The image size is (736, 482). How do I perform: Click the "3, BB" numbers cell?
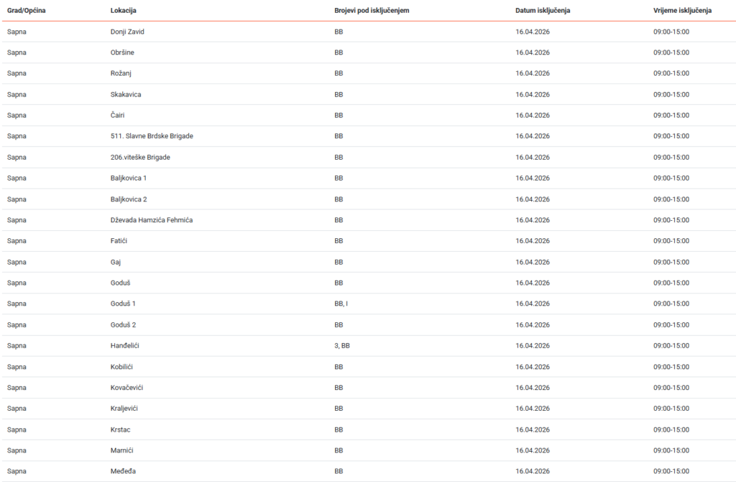coord(342,346)
